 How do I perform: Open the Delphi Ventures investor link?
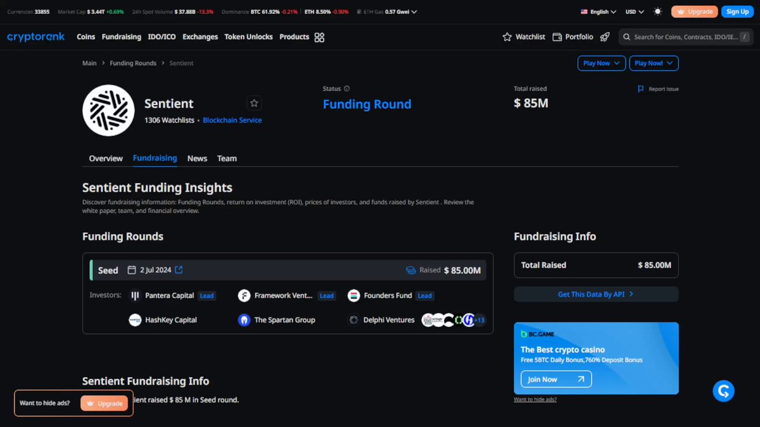coord(389,320)
